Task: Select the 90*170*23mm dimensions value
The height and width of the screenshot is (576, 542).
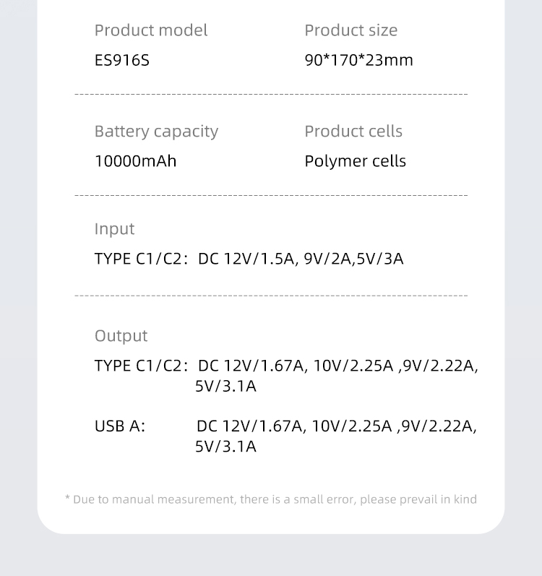Action: [x=358, y=60]
